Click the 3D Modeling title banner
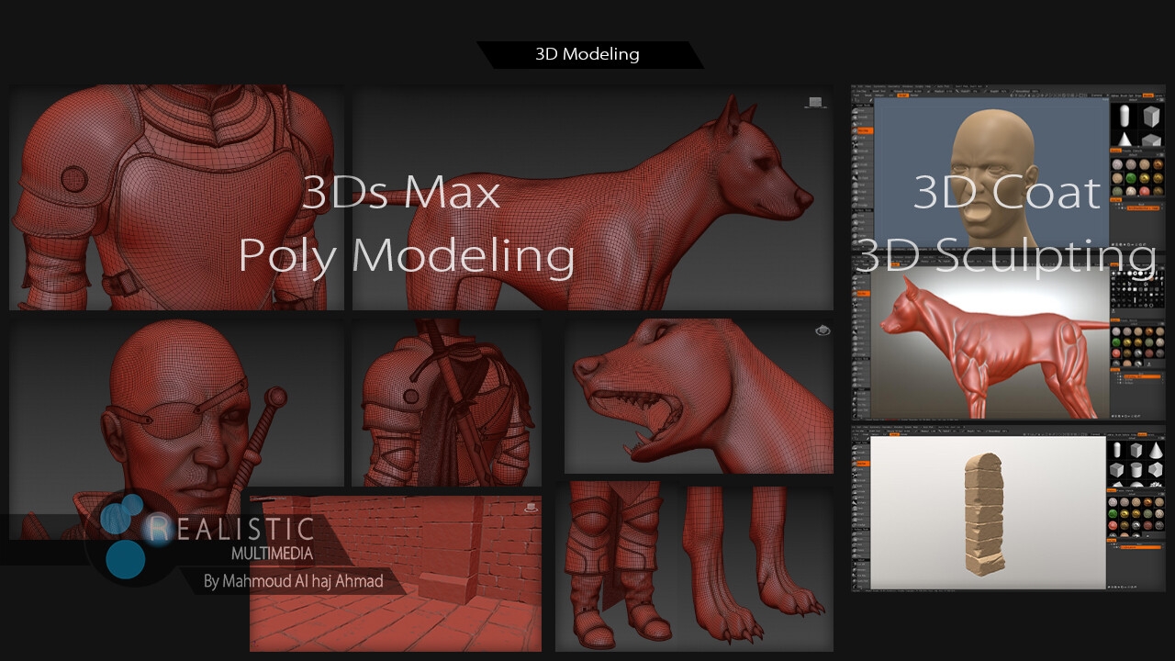Image resolution: width=1175 pixels, height=661 pixels. tap(587, 54)
